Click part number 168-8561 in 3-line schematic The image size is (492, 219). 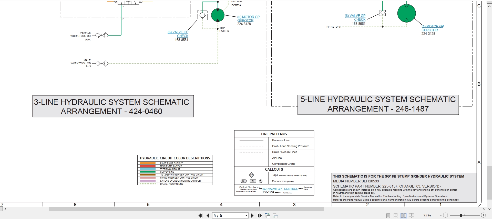click(x=181, y=40)
